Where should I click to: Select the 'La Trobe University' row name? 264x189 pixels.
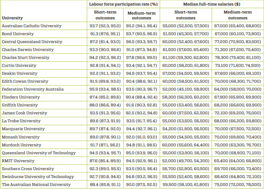(x=21, y=121)
